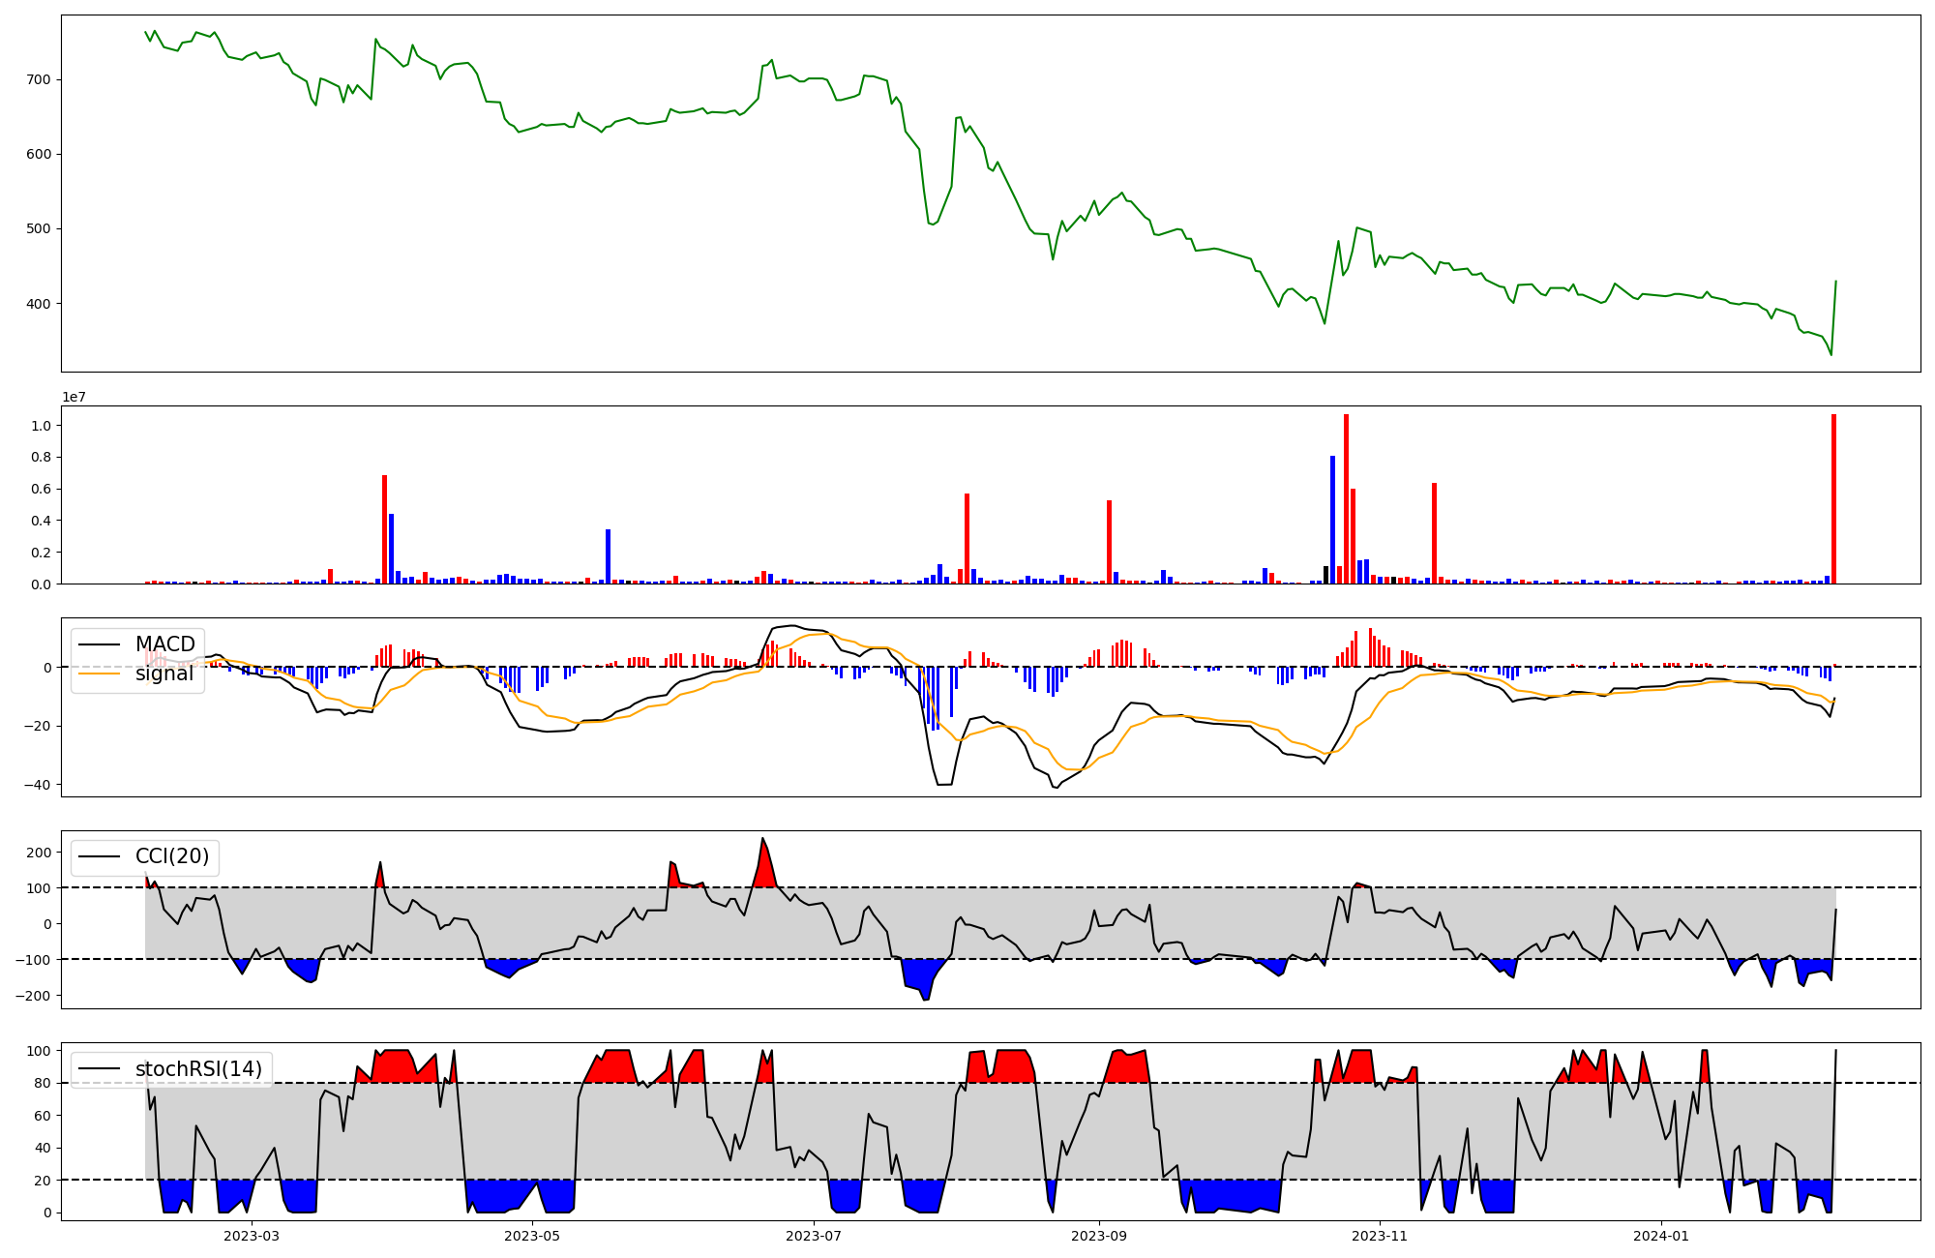The image size is (1935, 1258).
Task: Click the orange signal legend entry
Action: point(164,674)
